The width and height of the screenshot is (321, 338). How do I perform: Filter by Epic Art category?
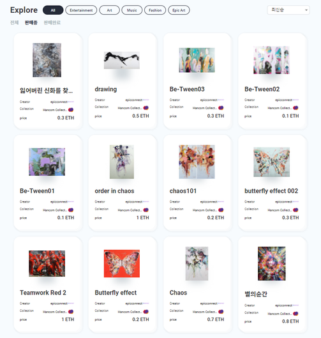(x=179, y=10)
